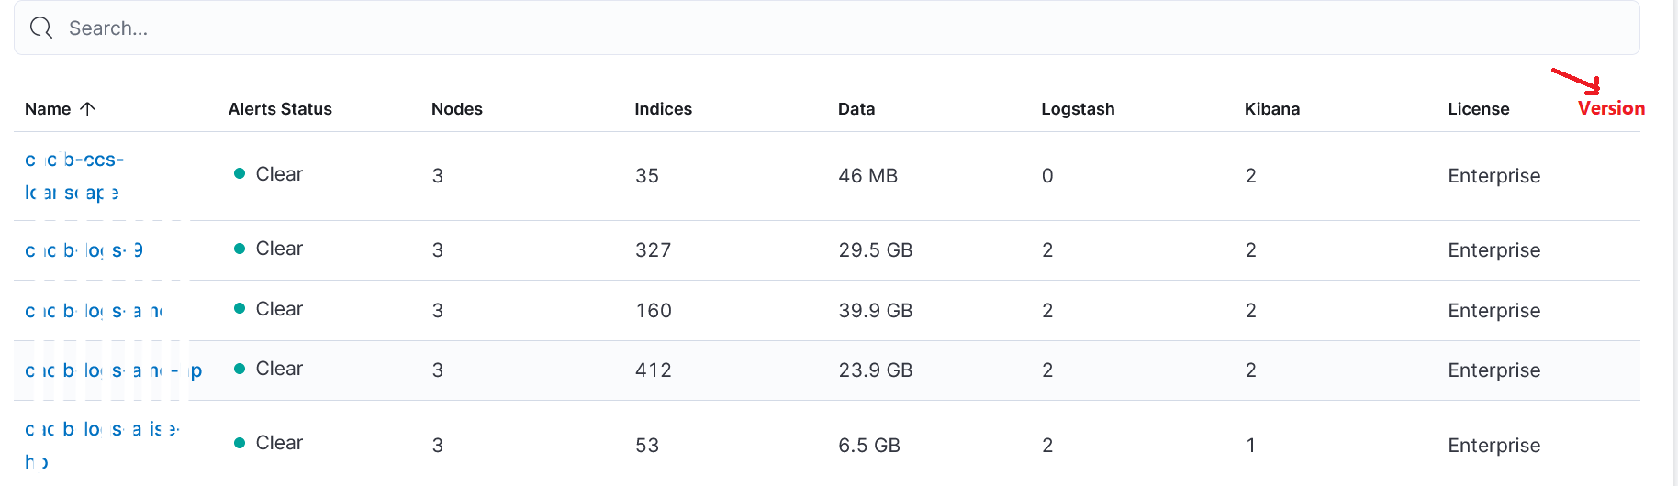Click the indices value 160

[654, 311]
